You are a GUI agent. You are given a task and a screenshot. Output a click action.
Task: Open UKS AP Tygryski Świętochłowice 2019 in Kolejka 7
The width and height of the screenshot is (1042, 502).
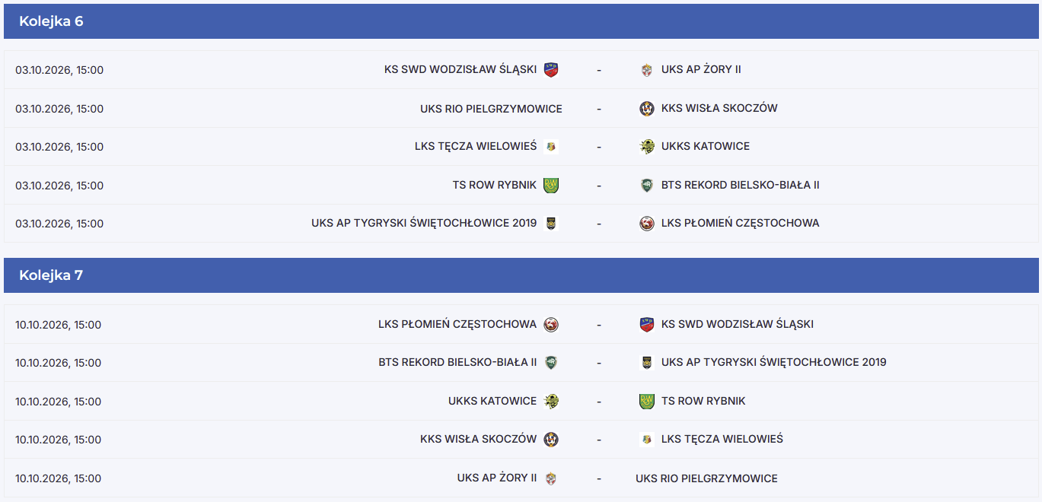coord(774,362)
